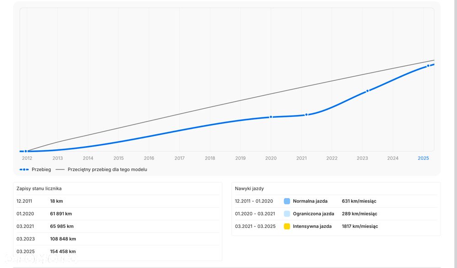Click the 2025 data point on mileage curve
This screenshot has height=268, width=457.
[x=428, y=66]
